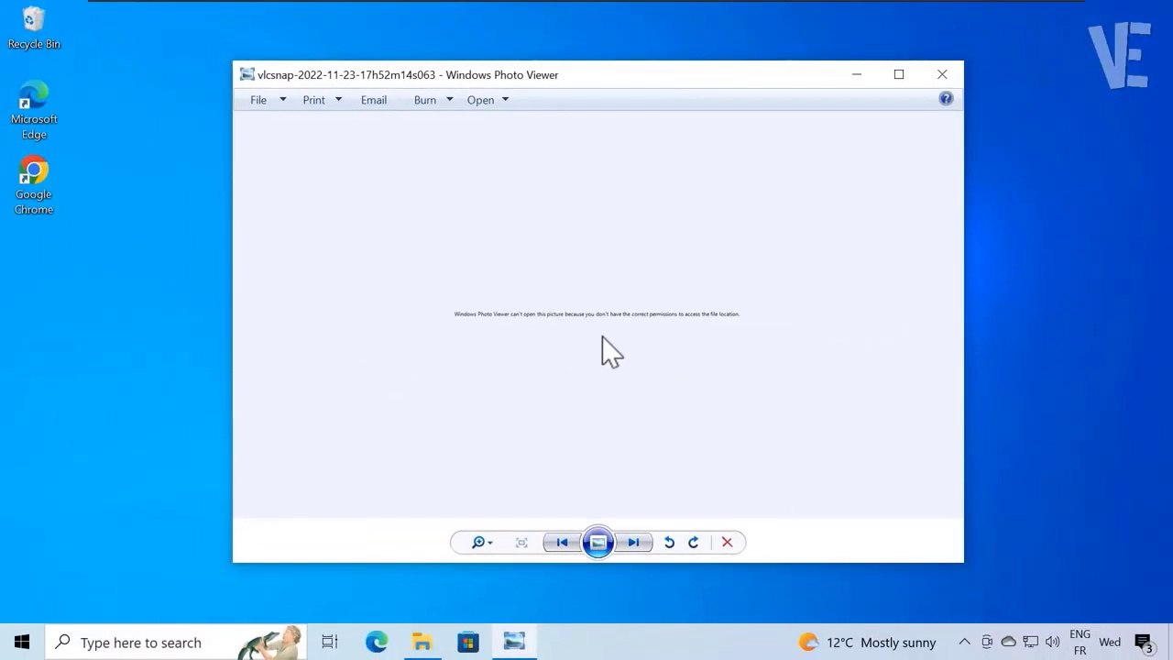The width and height of the screenshot is (1173, 660).
Task: Open Task View from the taskbar
Action: click(330, 643)
